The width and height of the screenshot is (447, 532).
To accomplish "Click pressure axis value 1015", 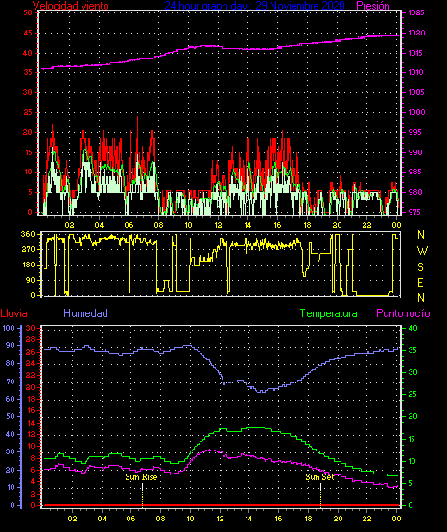I will click(416, 53).
